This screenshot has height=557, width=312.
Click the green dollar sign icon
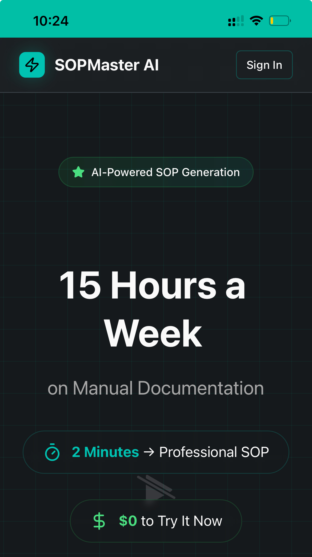tap(99, 521)
